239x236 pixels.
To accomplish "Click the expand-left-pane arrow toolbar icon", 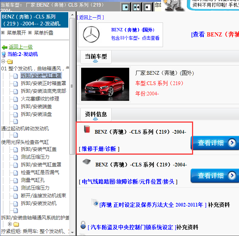I will click(126, 7).
